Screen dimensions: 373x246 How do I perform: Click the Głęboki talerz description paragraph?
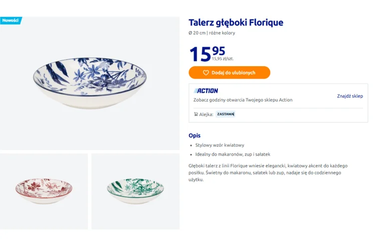coord(268,172)
